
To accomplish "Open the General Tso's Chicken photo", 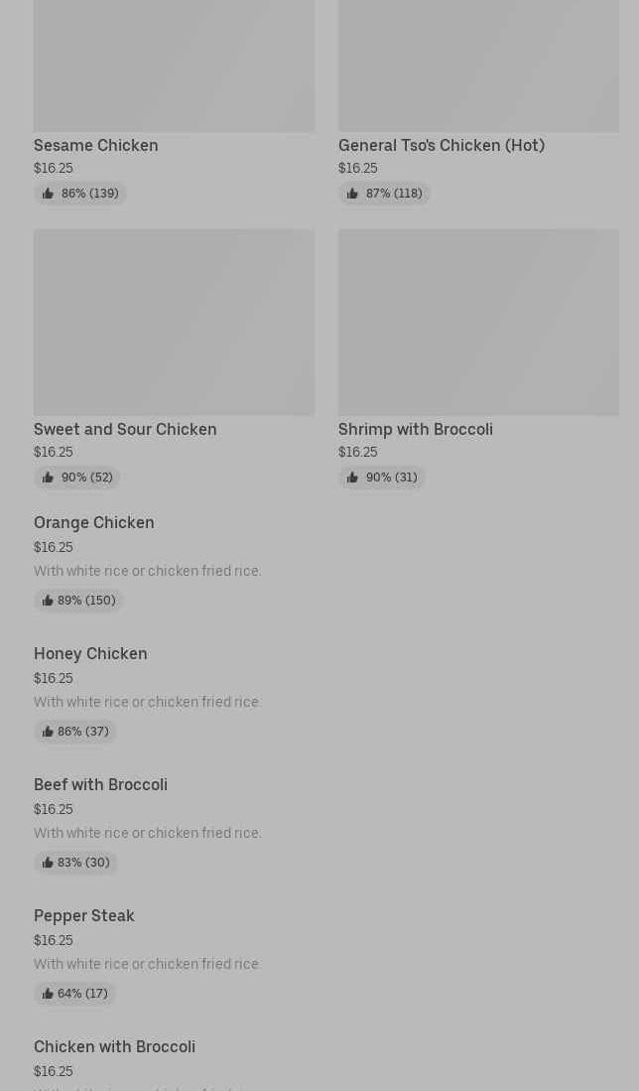I will 478,66.
